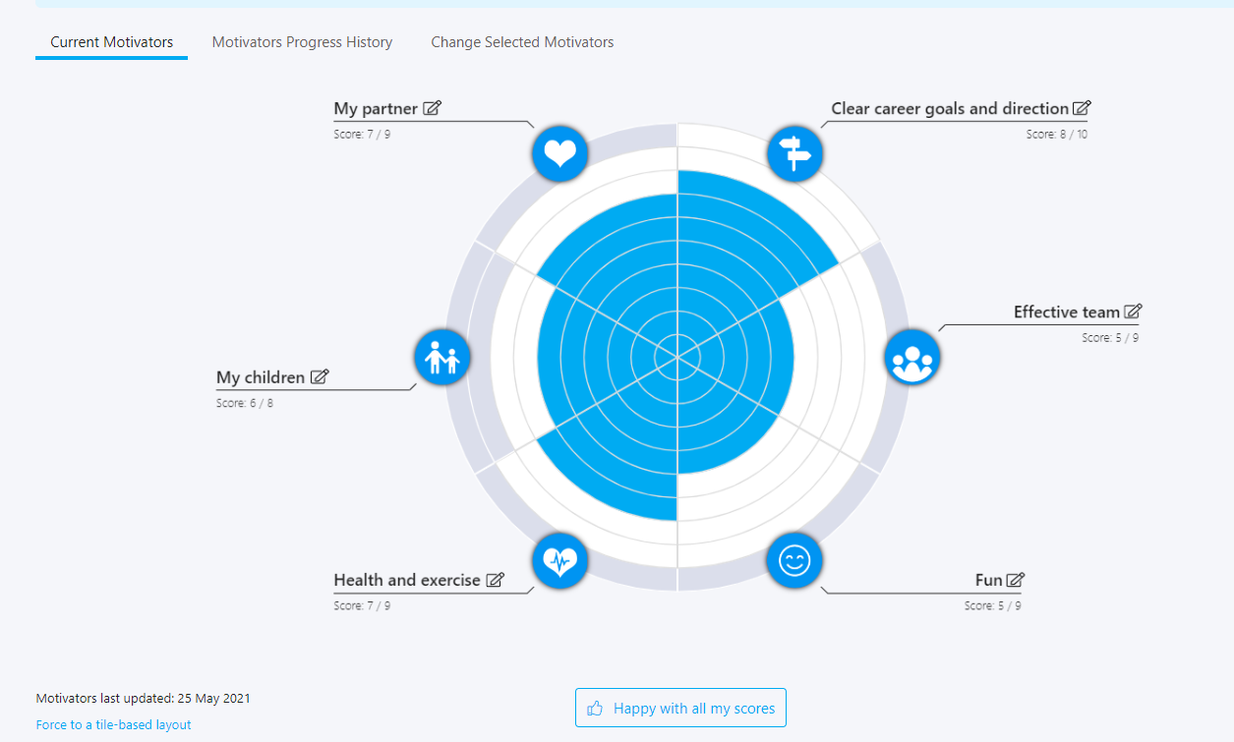The height and width of the screenshot is (742, 1234).
Task: Click the Score: 5 / 9 under Fun
Action: coord(992,605)
